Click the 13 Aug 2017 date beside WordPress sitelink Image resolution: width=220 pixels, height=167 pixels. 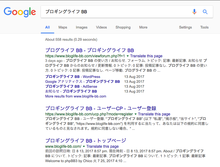(134, 77)
